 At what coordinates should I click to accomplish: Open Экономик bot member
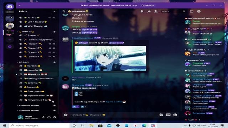[x=203, y=113]
